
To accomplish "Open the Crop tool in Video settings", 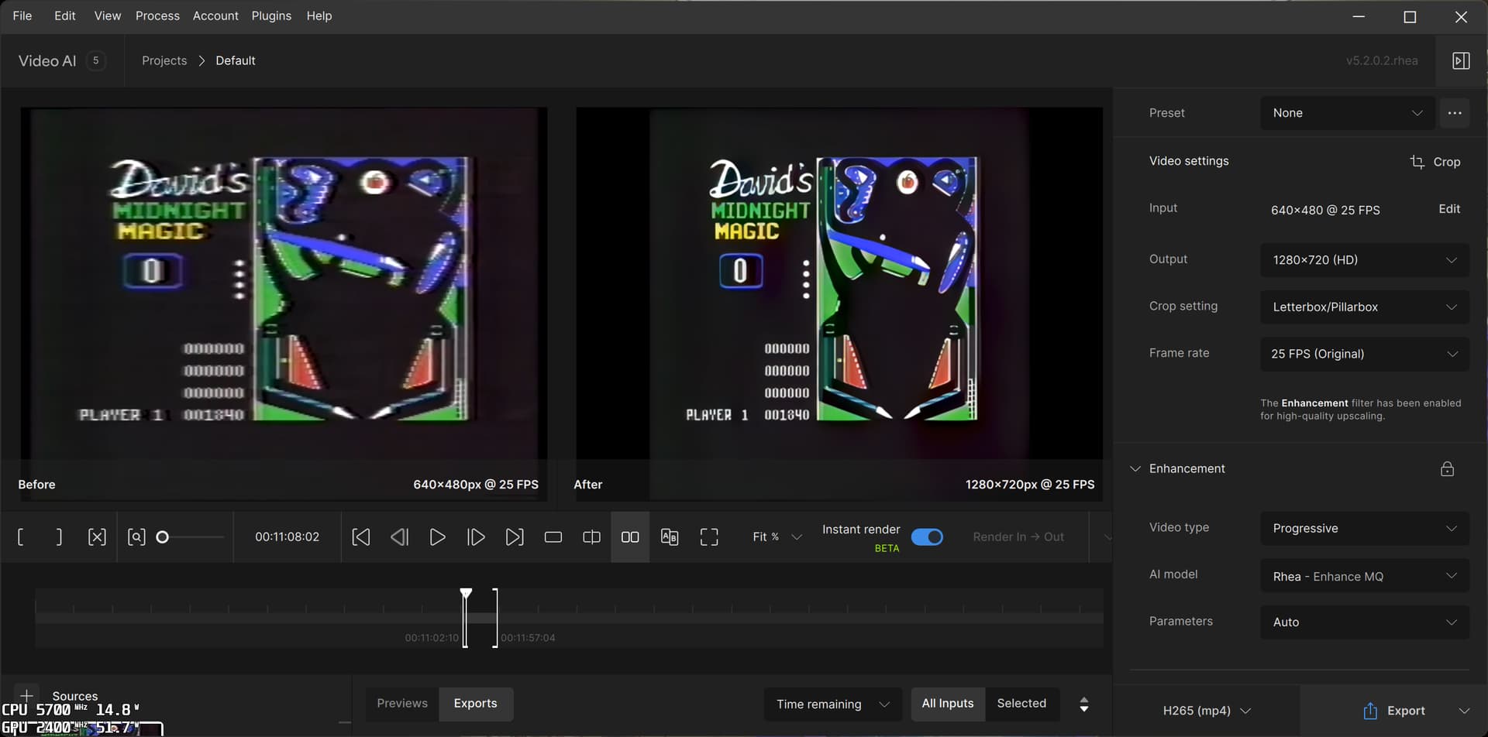I will click(1435, 161).
